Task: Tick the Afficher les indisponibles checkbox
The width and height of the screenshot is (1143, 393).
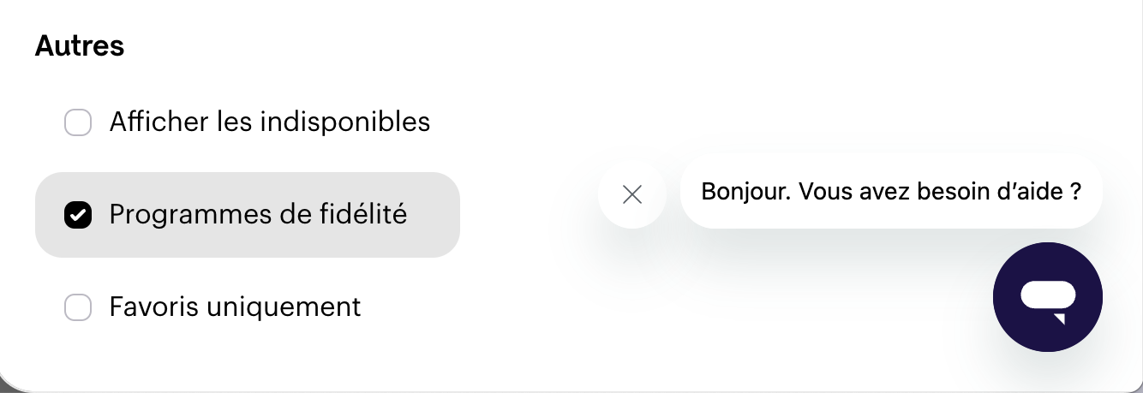Action: click(78, 122)
